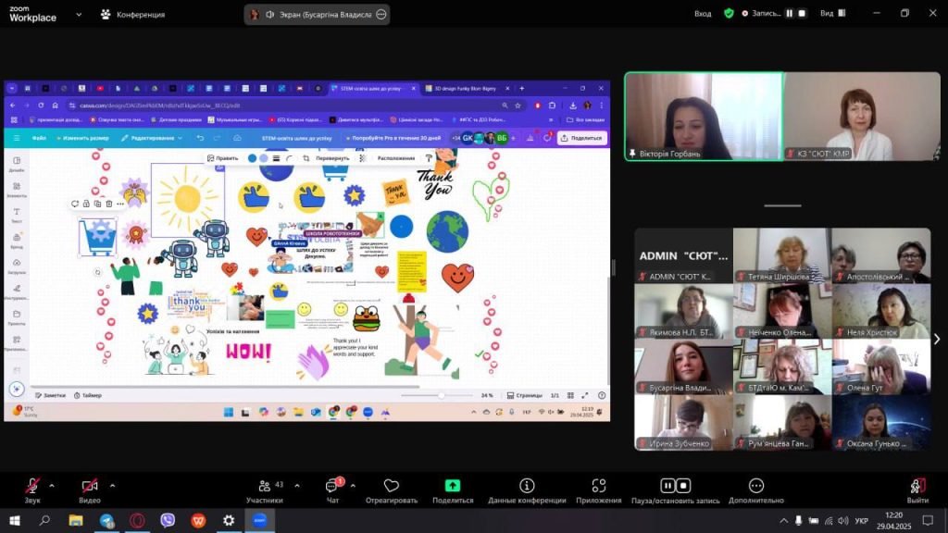The image size is (948, 533).
Task: Expand chat options arrow next to Чат
Action: pyautogui.click(x=353, y=485)
